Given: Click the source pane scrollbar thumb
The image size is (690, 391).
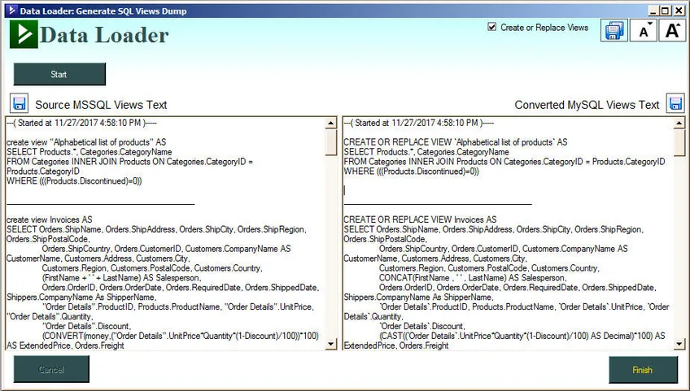Looking at the screenshot, I should 331,142.
